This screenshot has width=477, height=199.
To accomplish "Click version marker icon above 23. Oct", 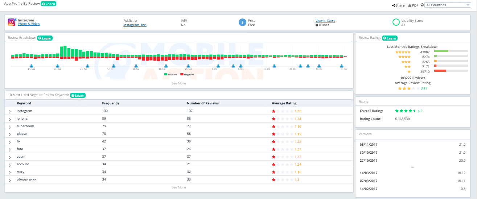I will 300,66.
